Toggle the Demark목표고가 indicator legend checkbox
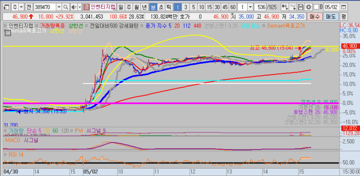 264,26
